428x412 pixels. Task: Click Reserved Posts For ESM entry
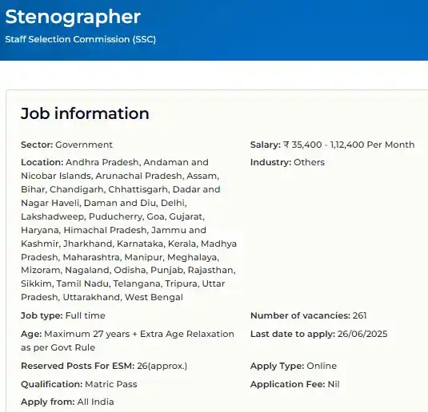(104, 366)
